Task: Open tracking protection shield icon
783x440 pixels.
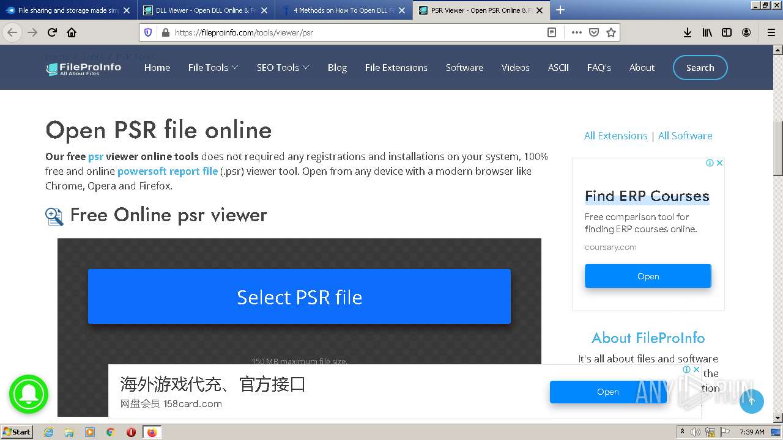Action: [147, 32]
